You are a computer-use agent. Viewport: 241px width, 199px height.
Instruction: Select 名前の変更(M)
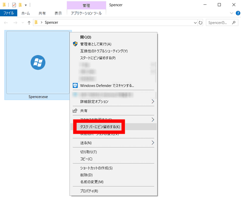[114, 182]
